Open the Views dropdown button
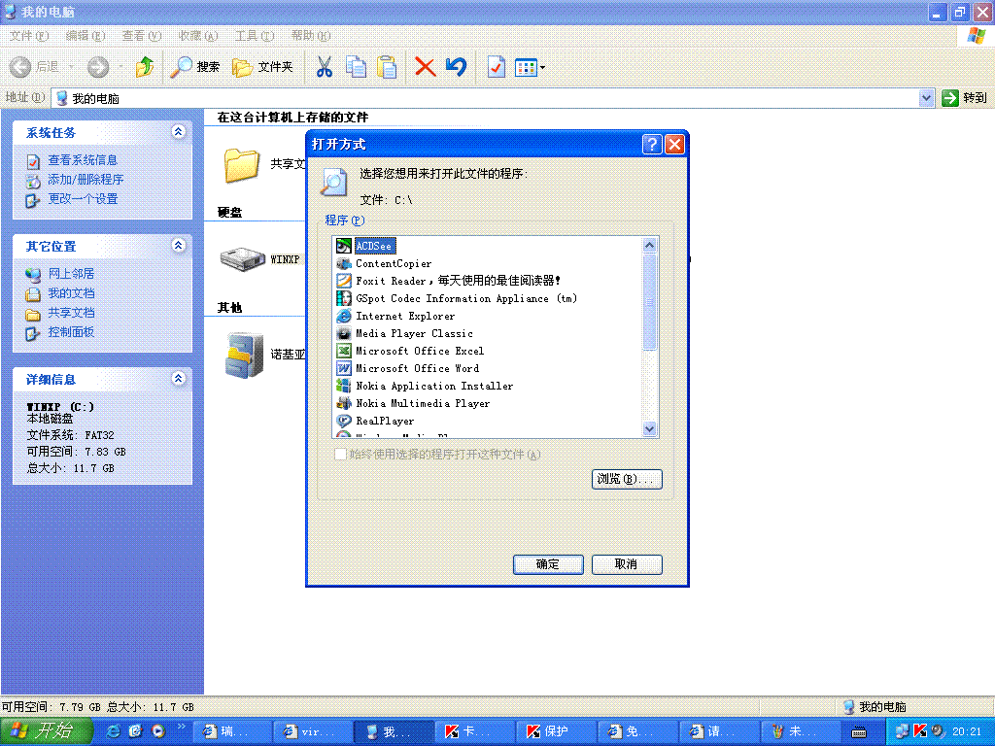The image size is (995, 746). tap(530, 67)
